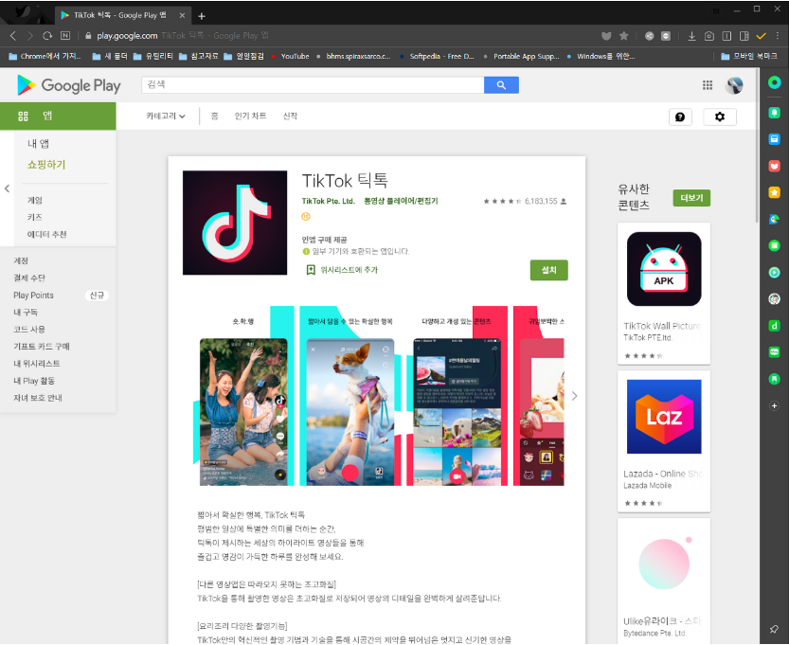Open Play Points in sidebar
Image resolution: width=789 pixels, height=645 pixels.
click(33, 296)
